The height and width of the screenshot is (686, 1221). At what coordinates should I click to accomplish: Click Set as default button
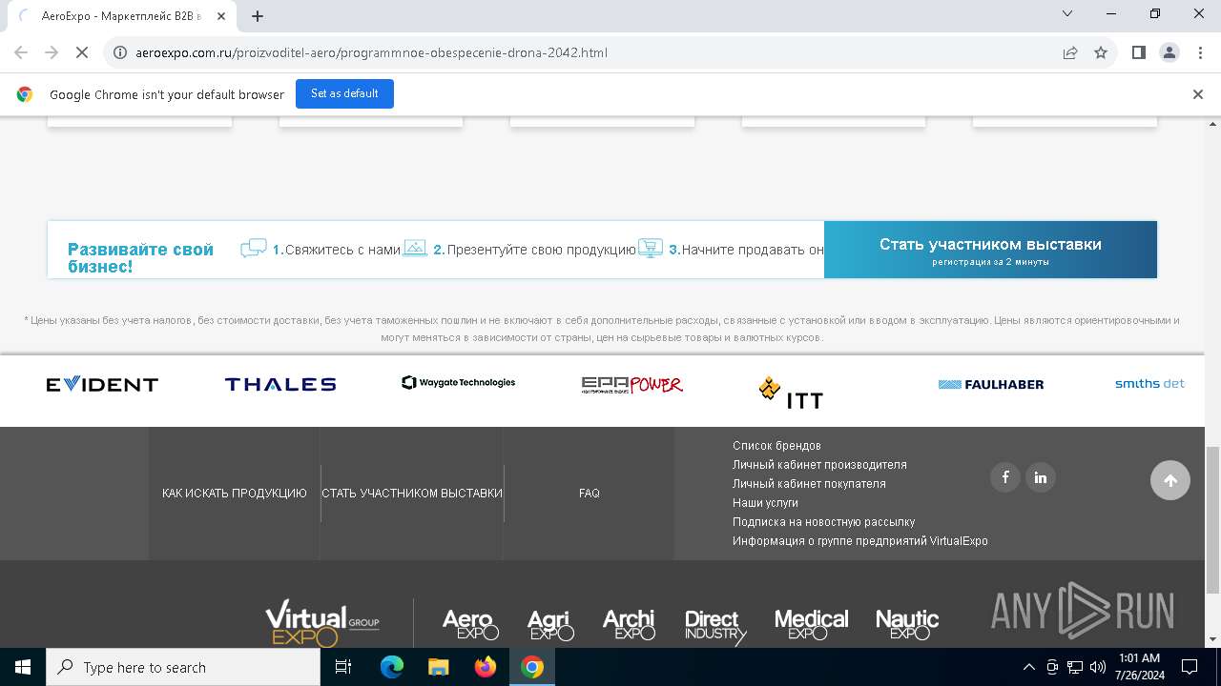click(344, 93)
